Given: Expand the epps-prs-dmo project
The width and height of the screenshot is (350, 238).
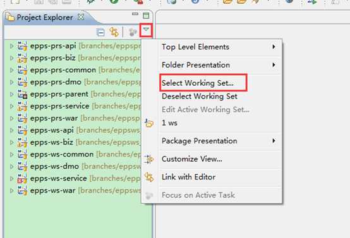Looking at the screenshot, I should [11, 82].
